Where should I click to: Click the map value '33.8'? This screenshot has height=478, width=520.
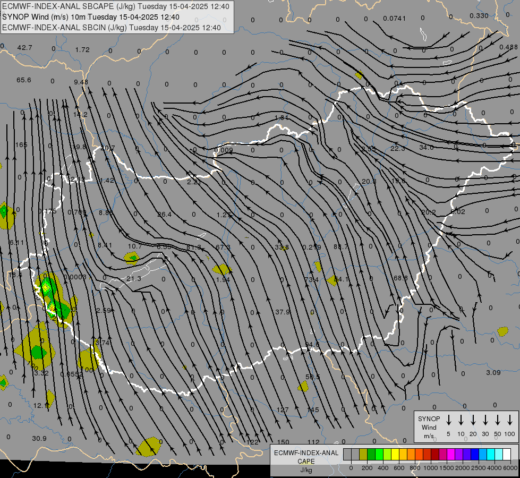(282, 247)
